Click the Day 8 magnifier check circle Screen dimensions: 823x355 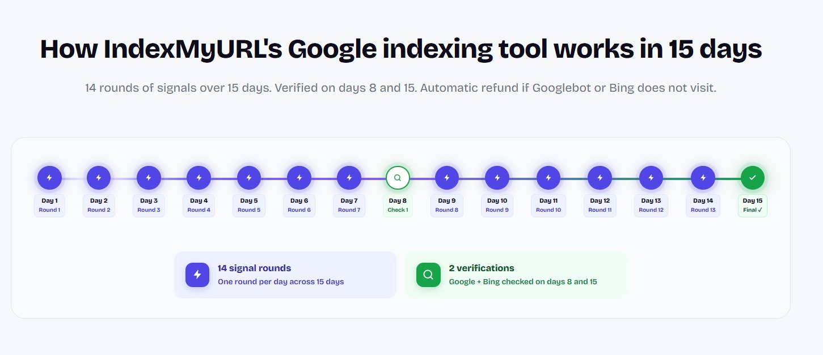(398, 178)
